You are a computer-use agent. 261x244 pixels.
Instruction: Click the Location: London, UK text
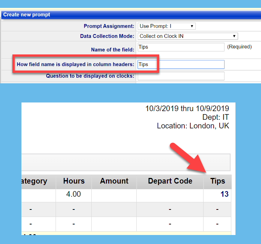193,126
